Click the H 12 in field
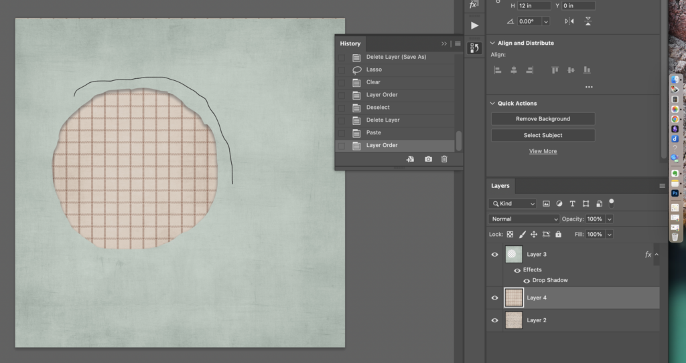 click(x=534, y=5)
